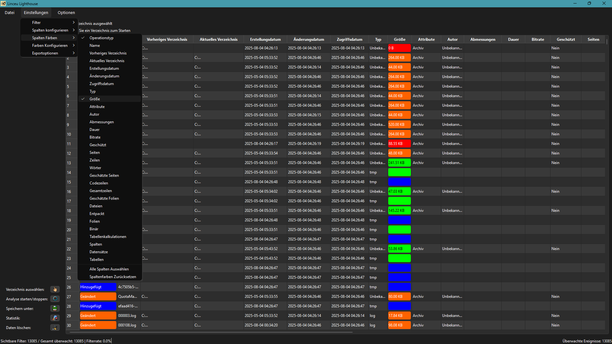Enable coloring for Attribute column
Viewport: 612px width, 344px height.
(x=97, y=107)
